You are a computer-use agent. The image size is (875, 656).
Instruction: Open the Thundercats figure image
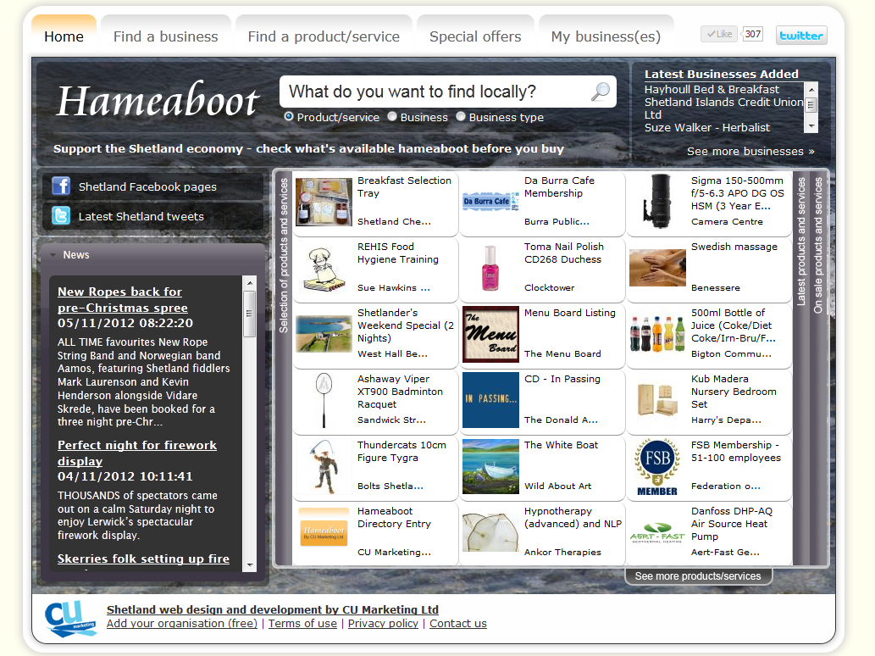point(324,467)
